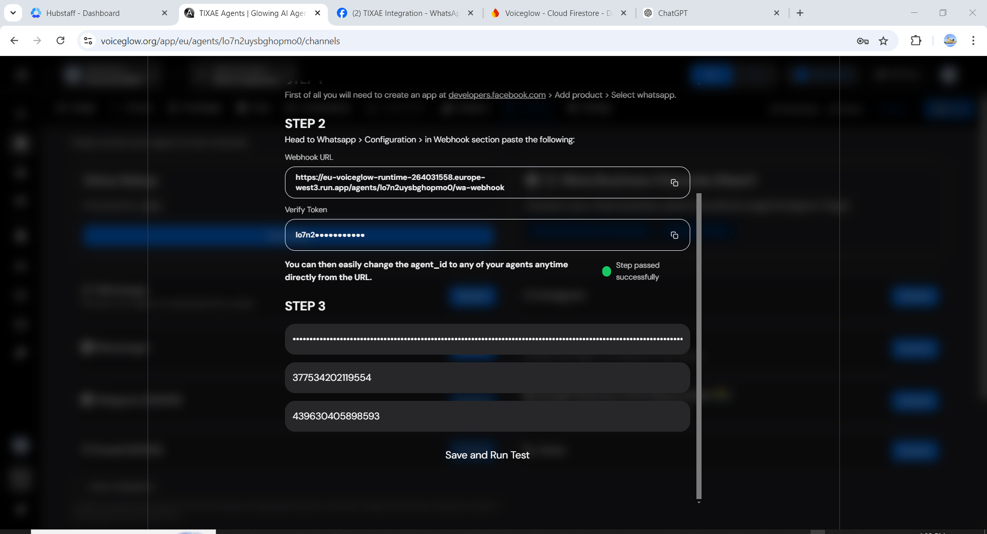Copy the Webhook URL
This screenshot has height=534, width=987.
(674, 182)
